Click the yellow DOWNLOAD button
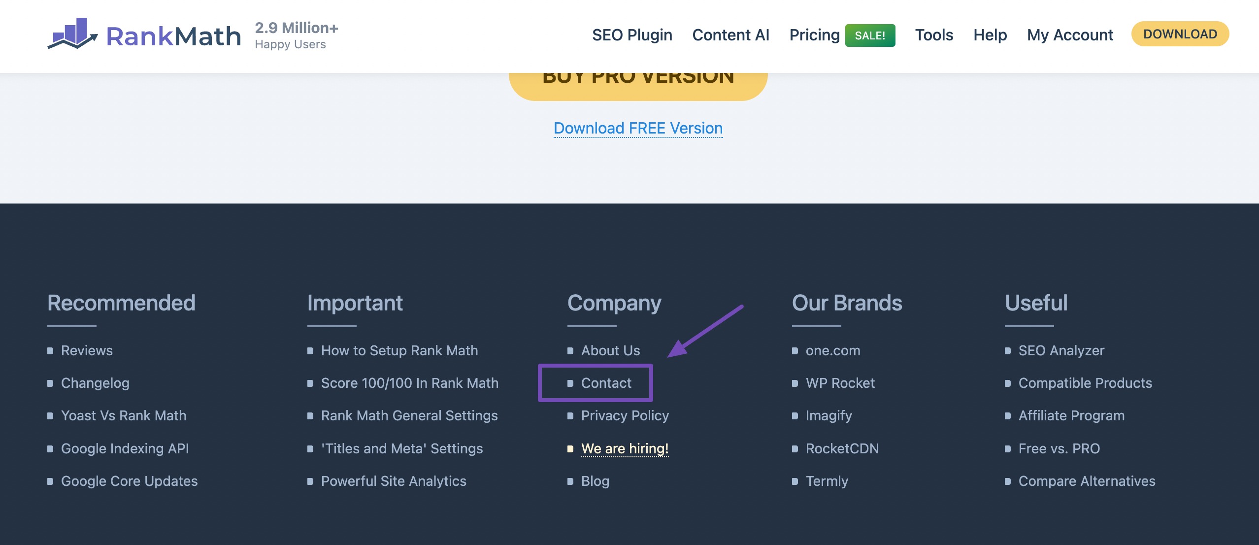 pos(1180,34)
